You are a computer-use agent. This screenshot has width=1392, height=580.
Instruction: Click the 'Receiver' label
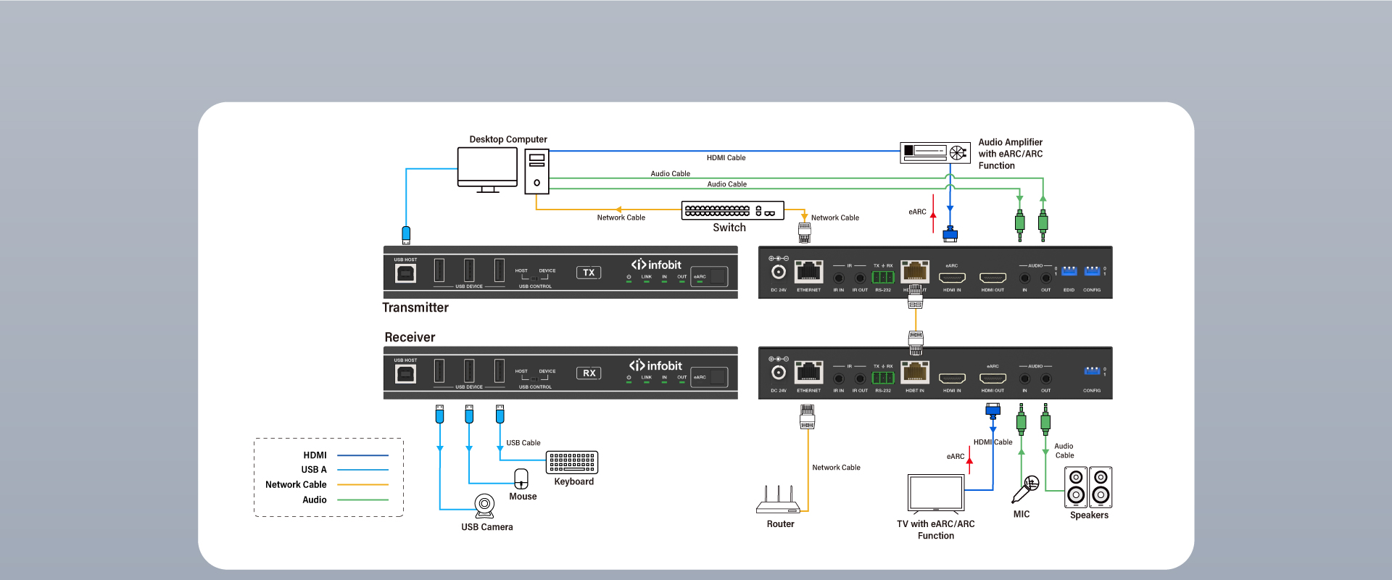pos(410,337)
